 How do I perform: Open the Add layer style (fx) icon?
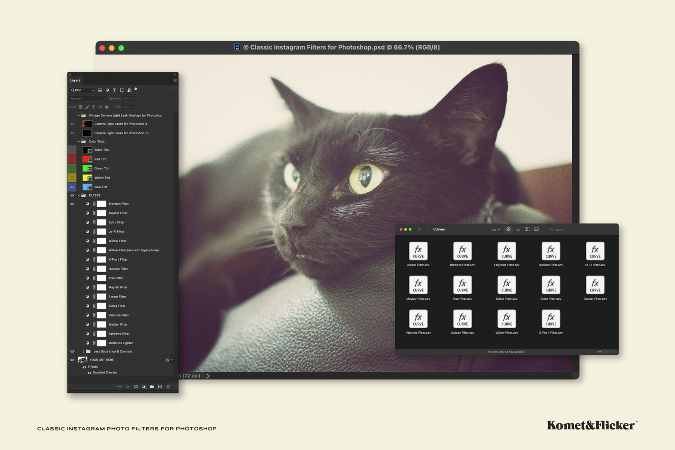(127, 387)
